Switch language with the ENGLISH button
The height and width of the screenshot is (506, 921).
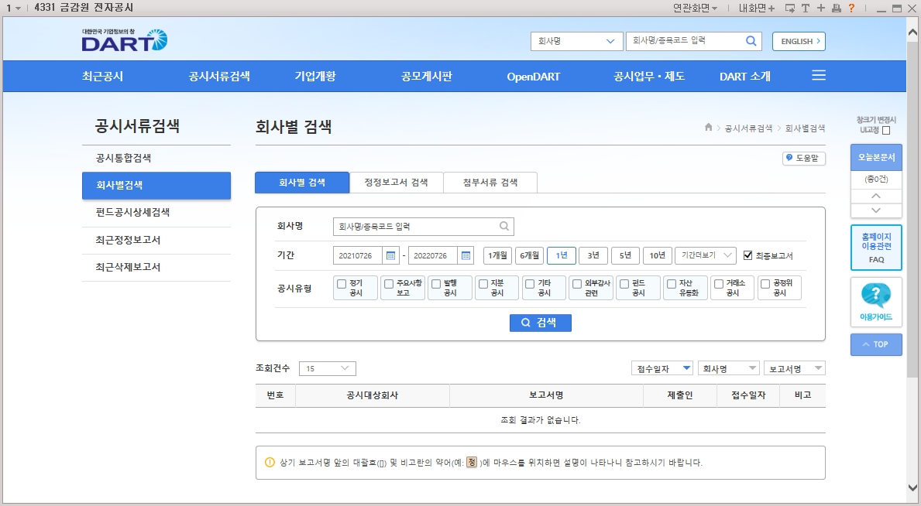click(799, 41)
